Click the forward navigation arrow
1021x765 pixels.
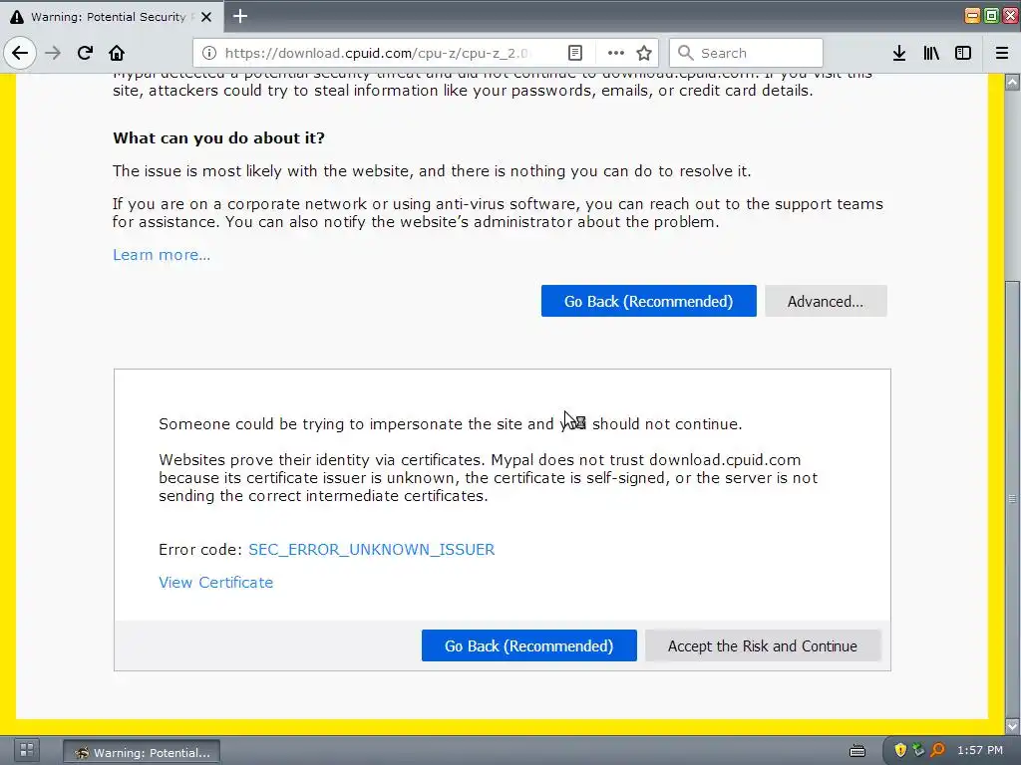click(53, 53)
